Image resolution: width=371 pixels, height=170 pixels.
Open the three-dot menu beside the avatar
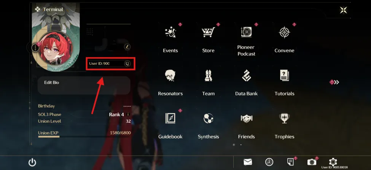35,48
